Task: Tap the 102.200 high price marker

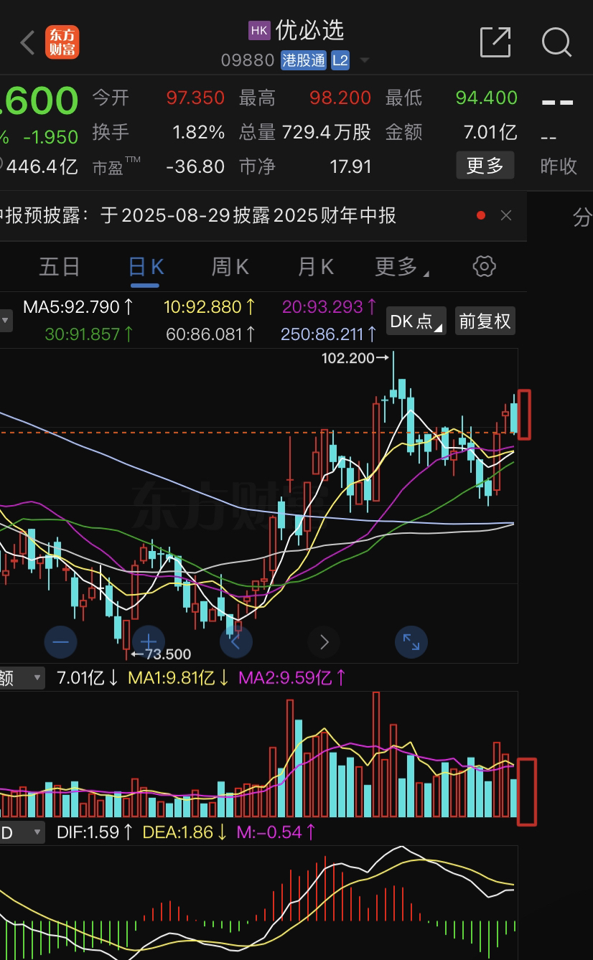Action: (x=355, y=358)
